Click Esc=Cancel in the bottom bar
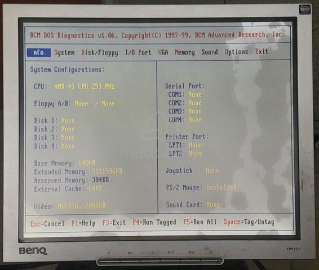The height and width of the screenshot is (270, 319). point(47,224)
